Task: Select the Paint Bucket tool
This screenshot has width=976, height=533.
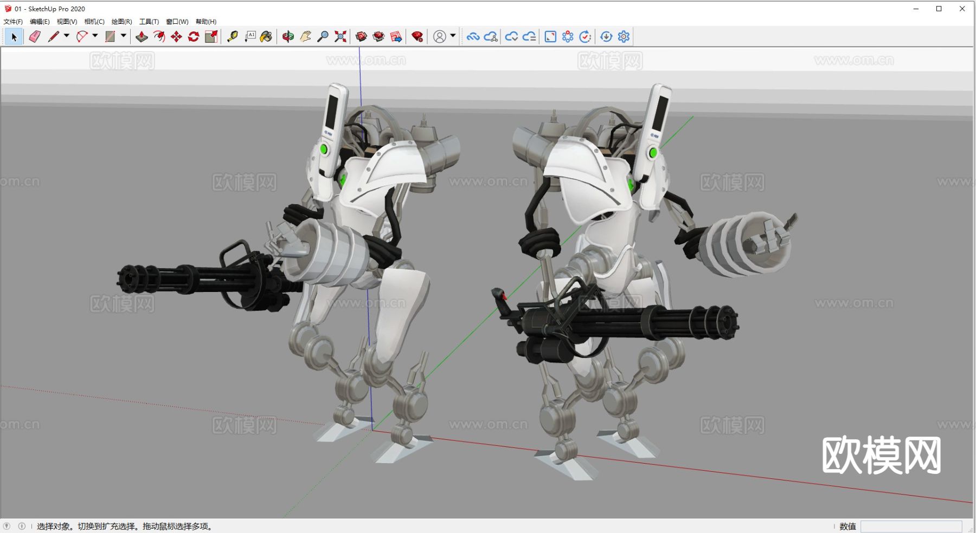Action: pos(266,37)
